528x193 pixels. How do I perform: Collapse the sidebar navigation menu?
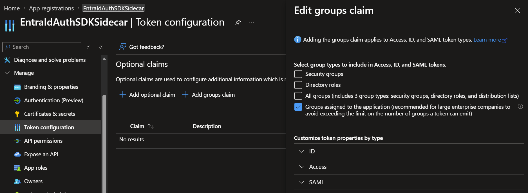tap(101, 47)
